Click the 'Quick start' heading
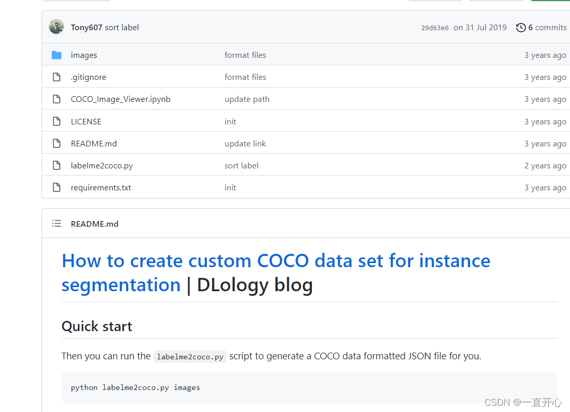This screenshot has width=570, height=412. point(97,326)
